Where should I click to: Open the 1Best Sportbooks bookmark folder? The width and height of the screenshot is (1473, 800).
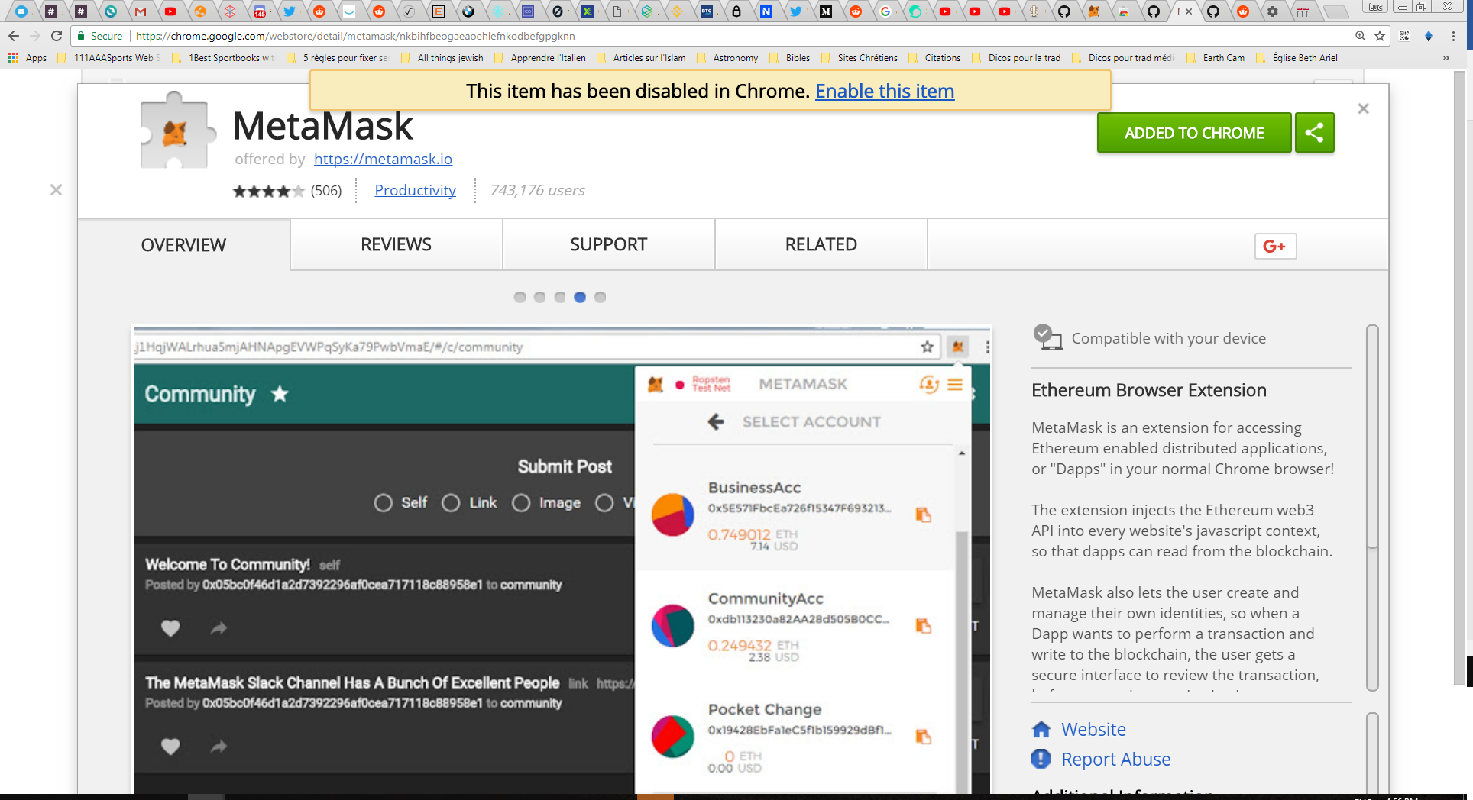[223, 58]
